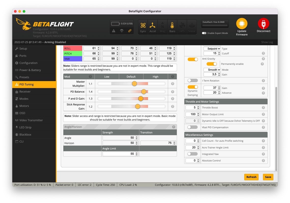Open the Anti Gravity Smooth Mode dropdown

pyautogui.click(x=212, y=70)
